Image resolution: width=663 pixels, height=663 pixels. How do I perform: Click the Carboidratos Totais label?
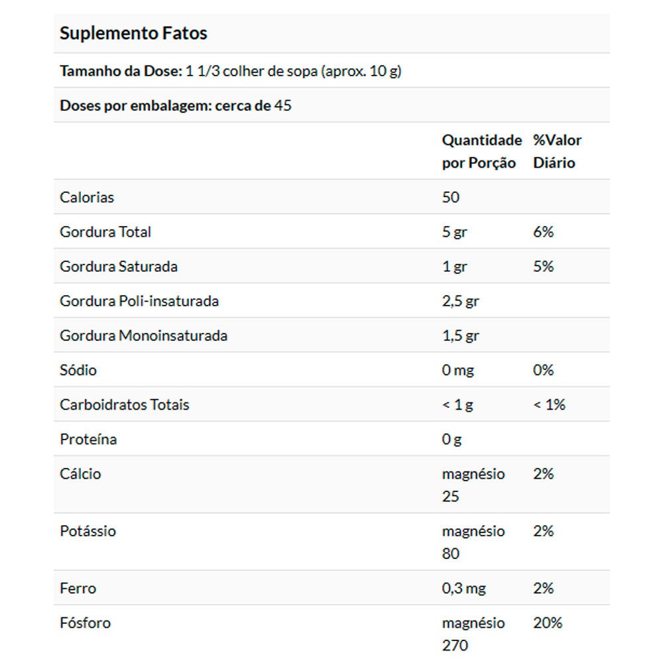125,404
